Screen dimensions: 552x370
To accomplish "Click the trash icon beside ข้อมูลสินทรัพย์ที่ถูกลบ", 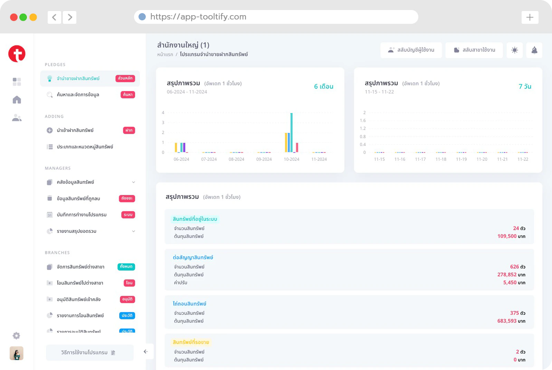I will [x=50, y=198].
